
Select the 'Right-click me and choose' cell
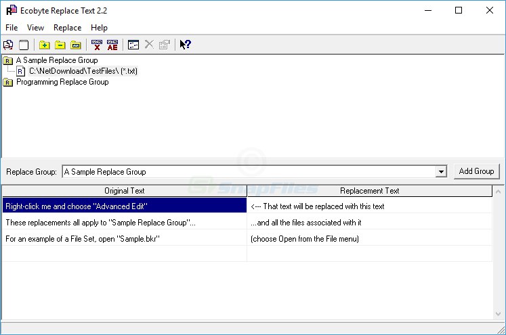tap(125, 205)
